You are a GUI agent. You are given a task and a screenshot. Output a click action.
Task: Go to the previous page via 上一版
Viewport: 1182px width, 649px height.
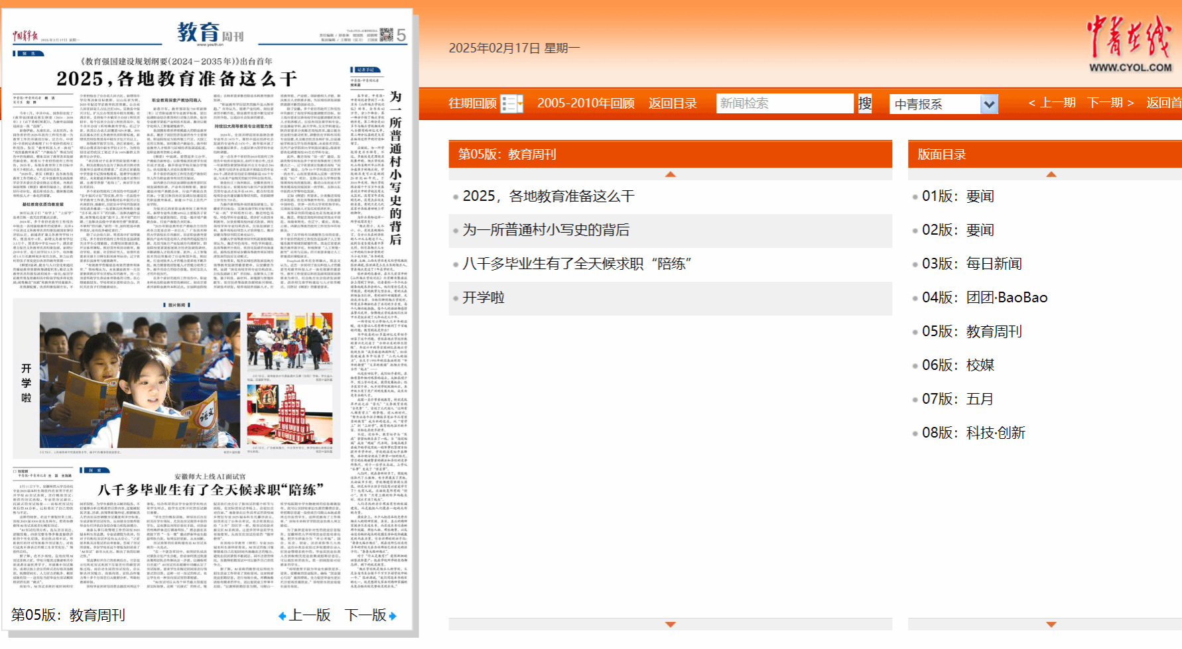pos(310,615)
